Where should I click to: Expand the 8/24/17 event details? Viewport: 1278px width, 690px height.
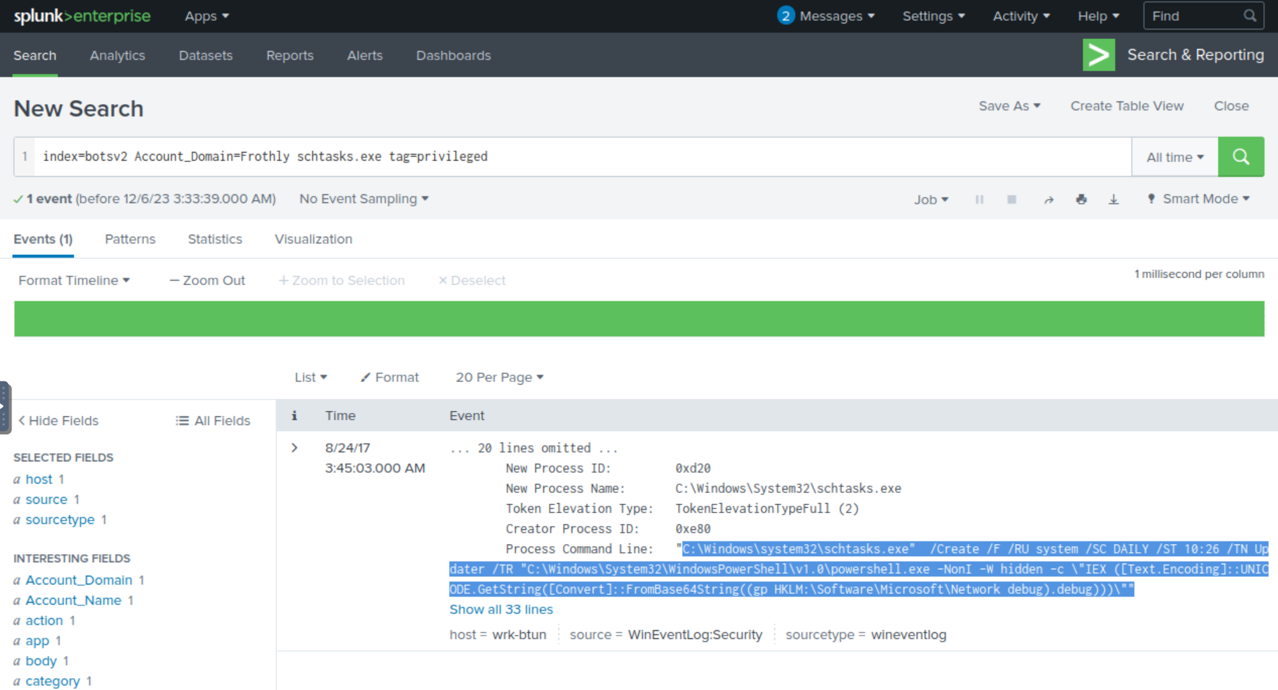click(294, 448)
